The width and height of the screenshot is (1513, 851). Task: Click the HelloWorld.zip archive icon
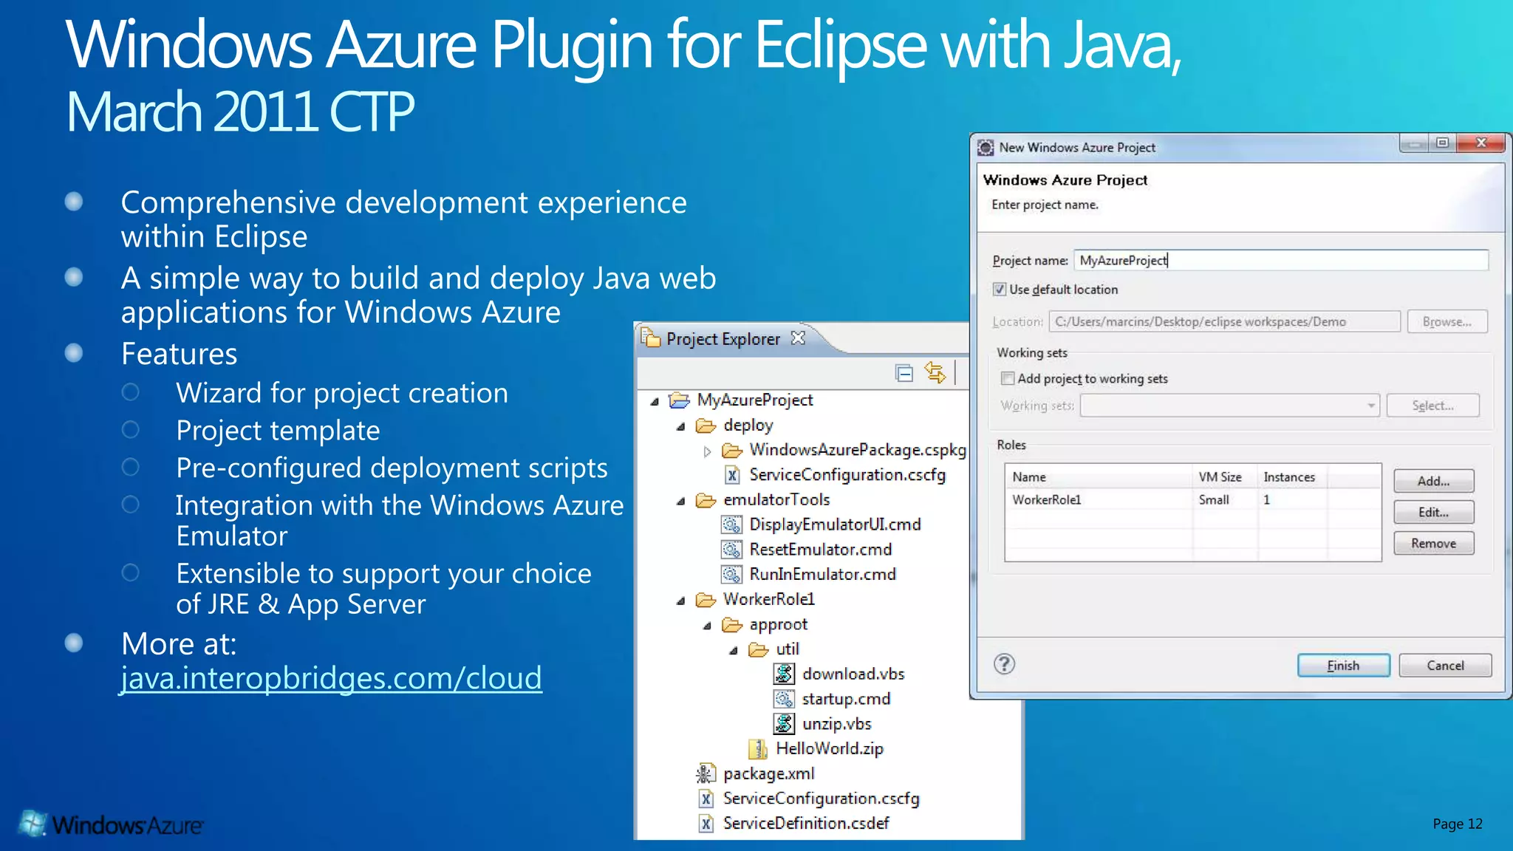(x=757, y=749)
